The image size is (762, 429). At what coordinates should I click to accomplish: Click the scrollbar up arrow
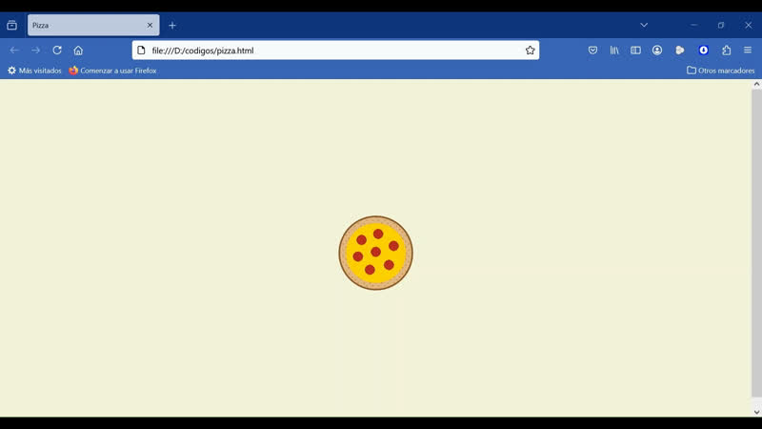756,84
